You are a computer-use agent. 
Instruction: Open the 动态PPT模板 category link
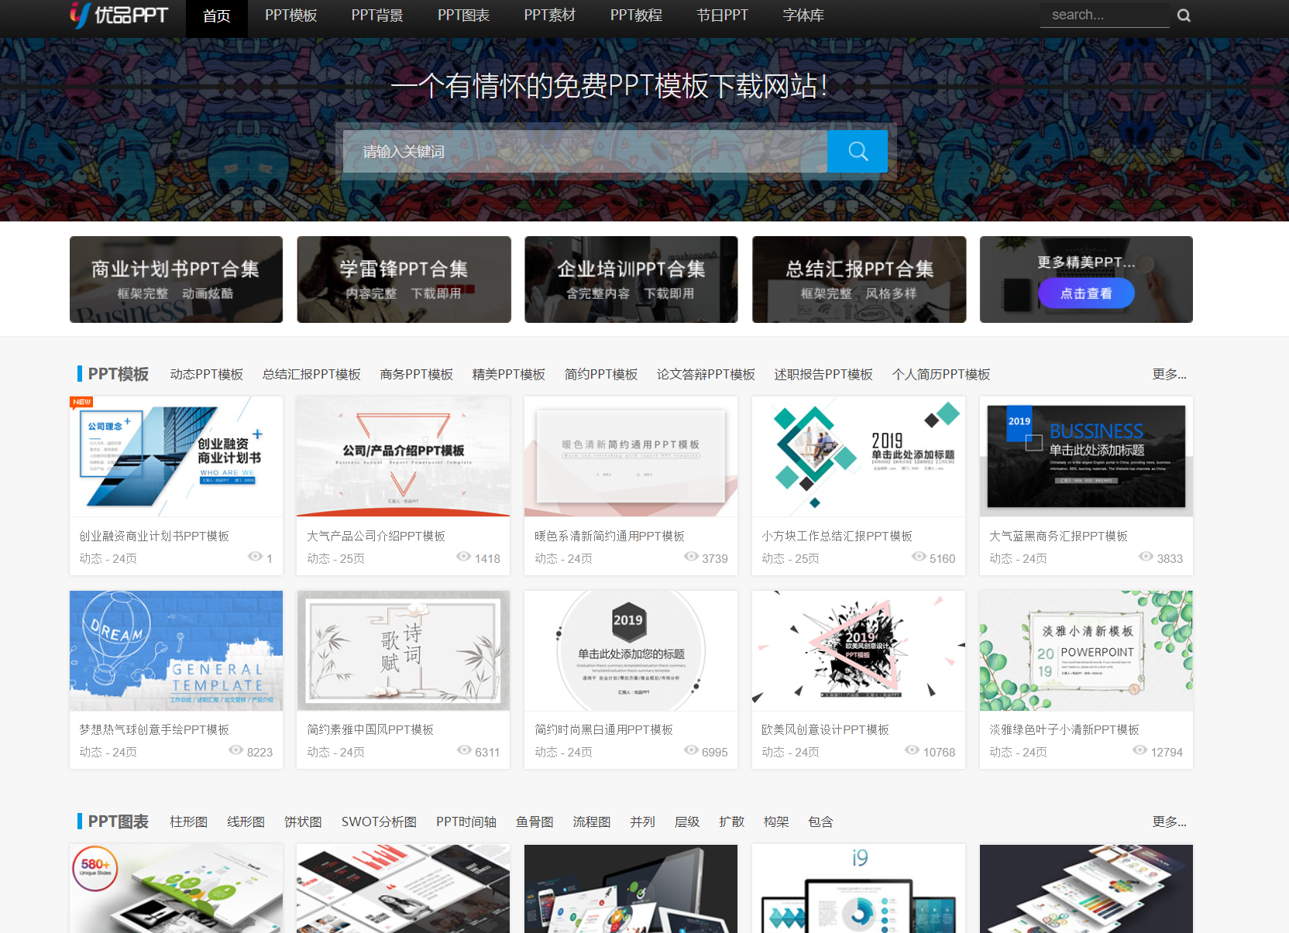coord(206,375)
